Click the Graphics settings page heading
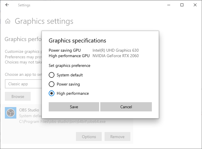The height and width of the screenshot is (149, 202). click(x=44, y=21)
